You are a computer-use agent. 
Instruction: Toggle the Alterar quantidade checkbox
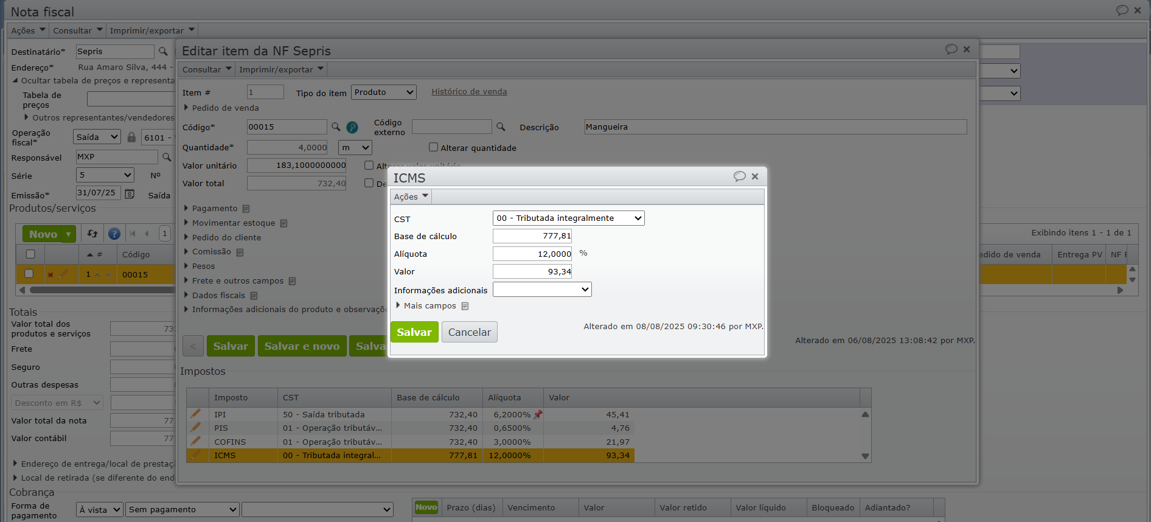click(434, 147)
